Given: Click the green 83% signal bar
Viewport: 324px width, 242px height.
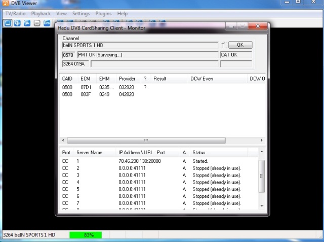Looking at the screenshot, I should point(86,235).
